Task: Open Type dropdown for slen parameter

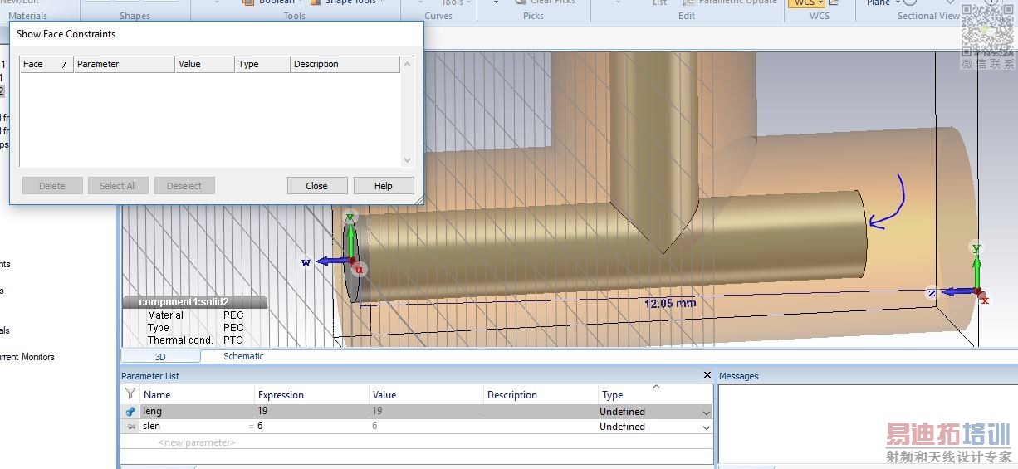Action: [x=706, y=427]
